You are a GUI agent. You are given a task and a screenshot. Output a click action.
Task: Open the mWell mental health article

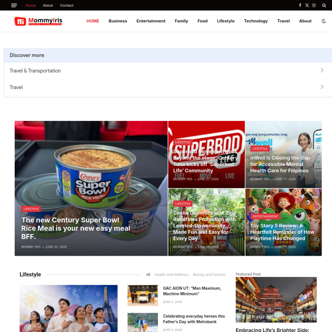[280, 164]
